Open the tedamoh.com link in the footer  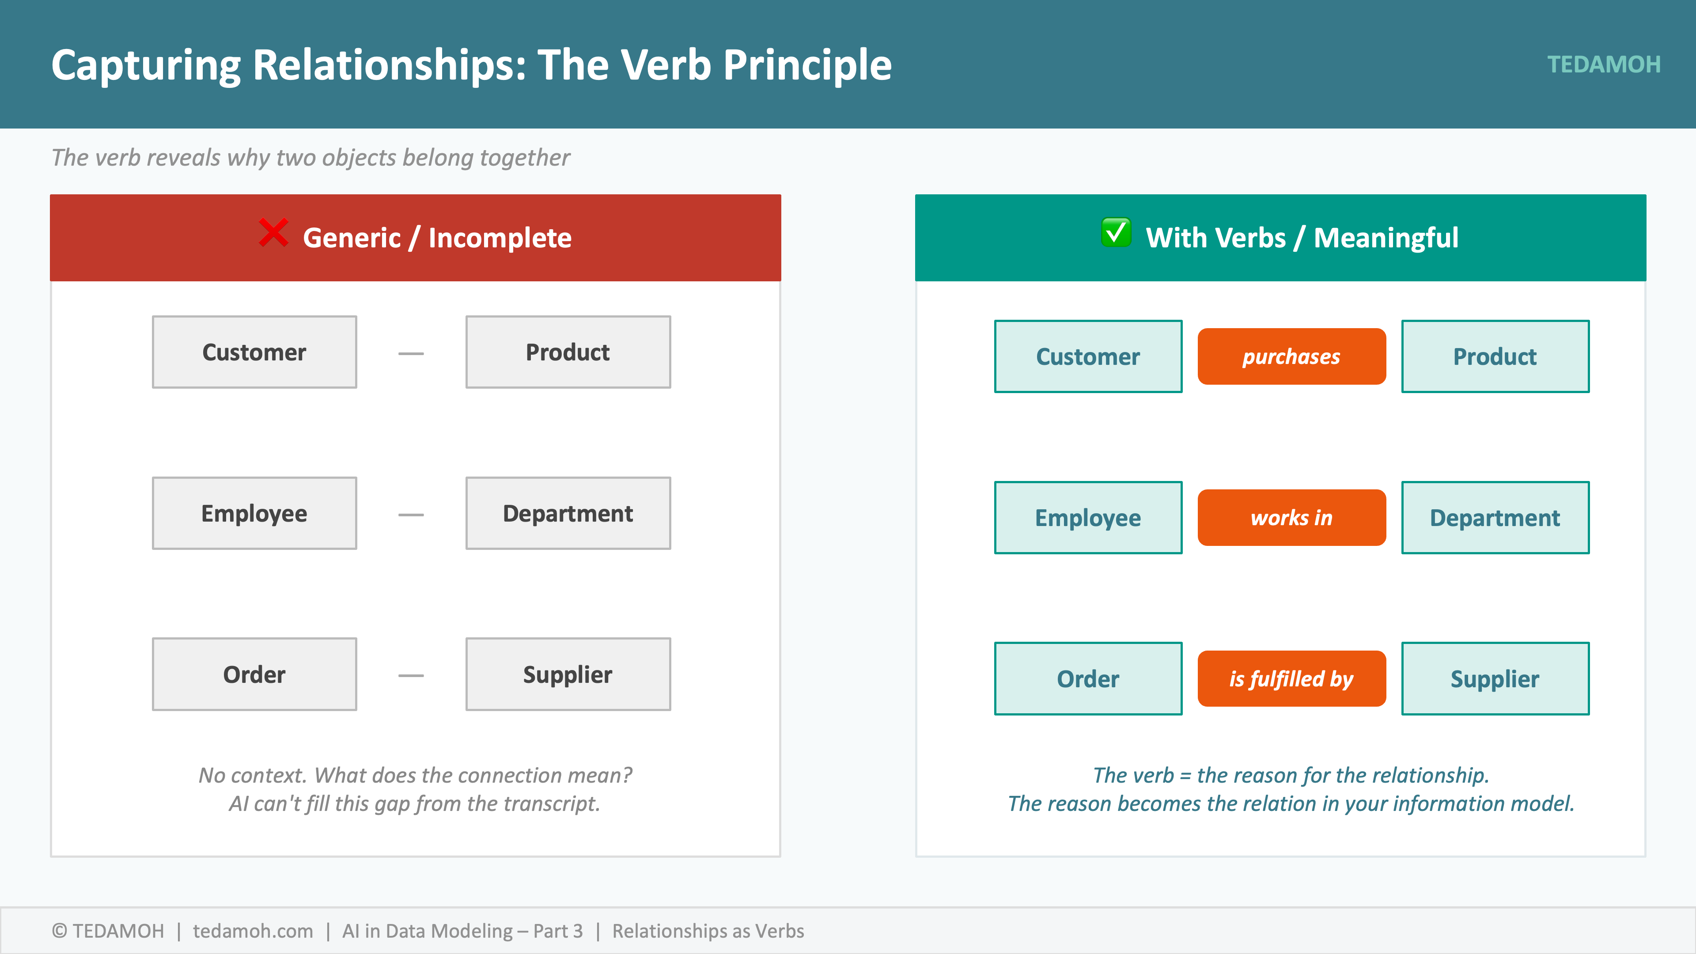click(x=253, y=931)
